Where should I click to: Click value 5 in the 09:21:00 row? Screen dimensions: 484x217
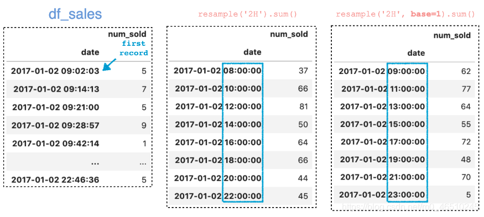point(144,107)
